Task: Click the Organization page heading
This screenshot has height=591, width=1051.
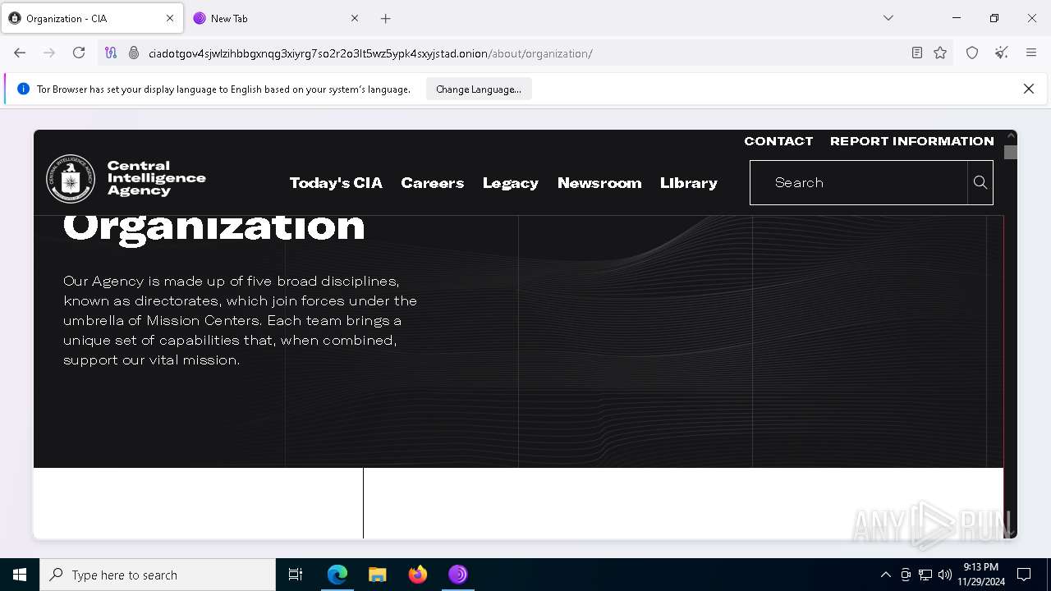Action: 213,228
